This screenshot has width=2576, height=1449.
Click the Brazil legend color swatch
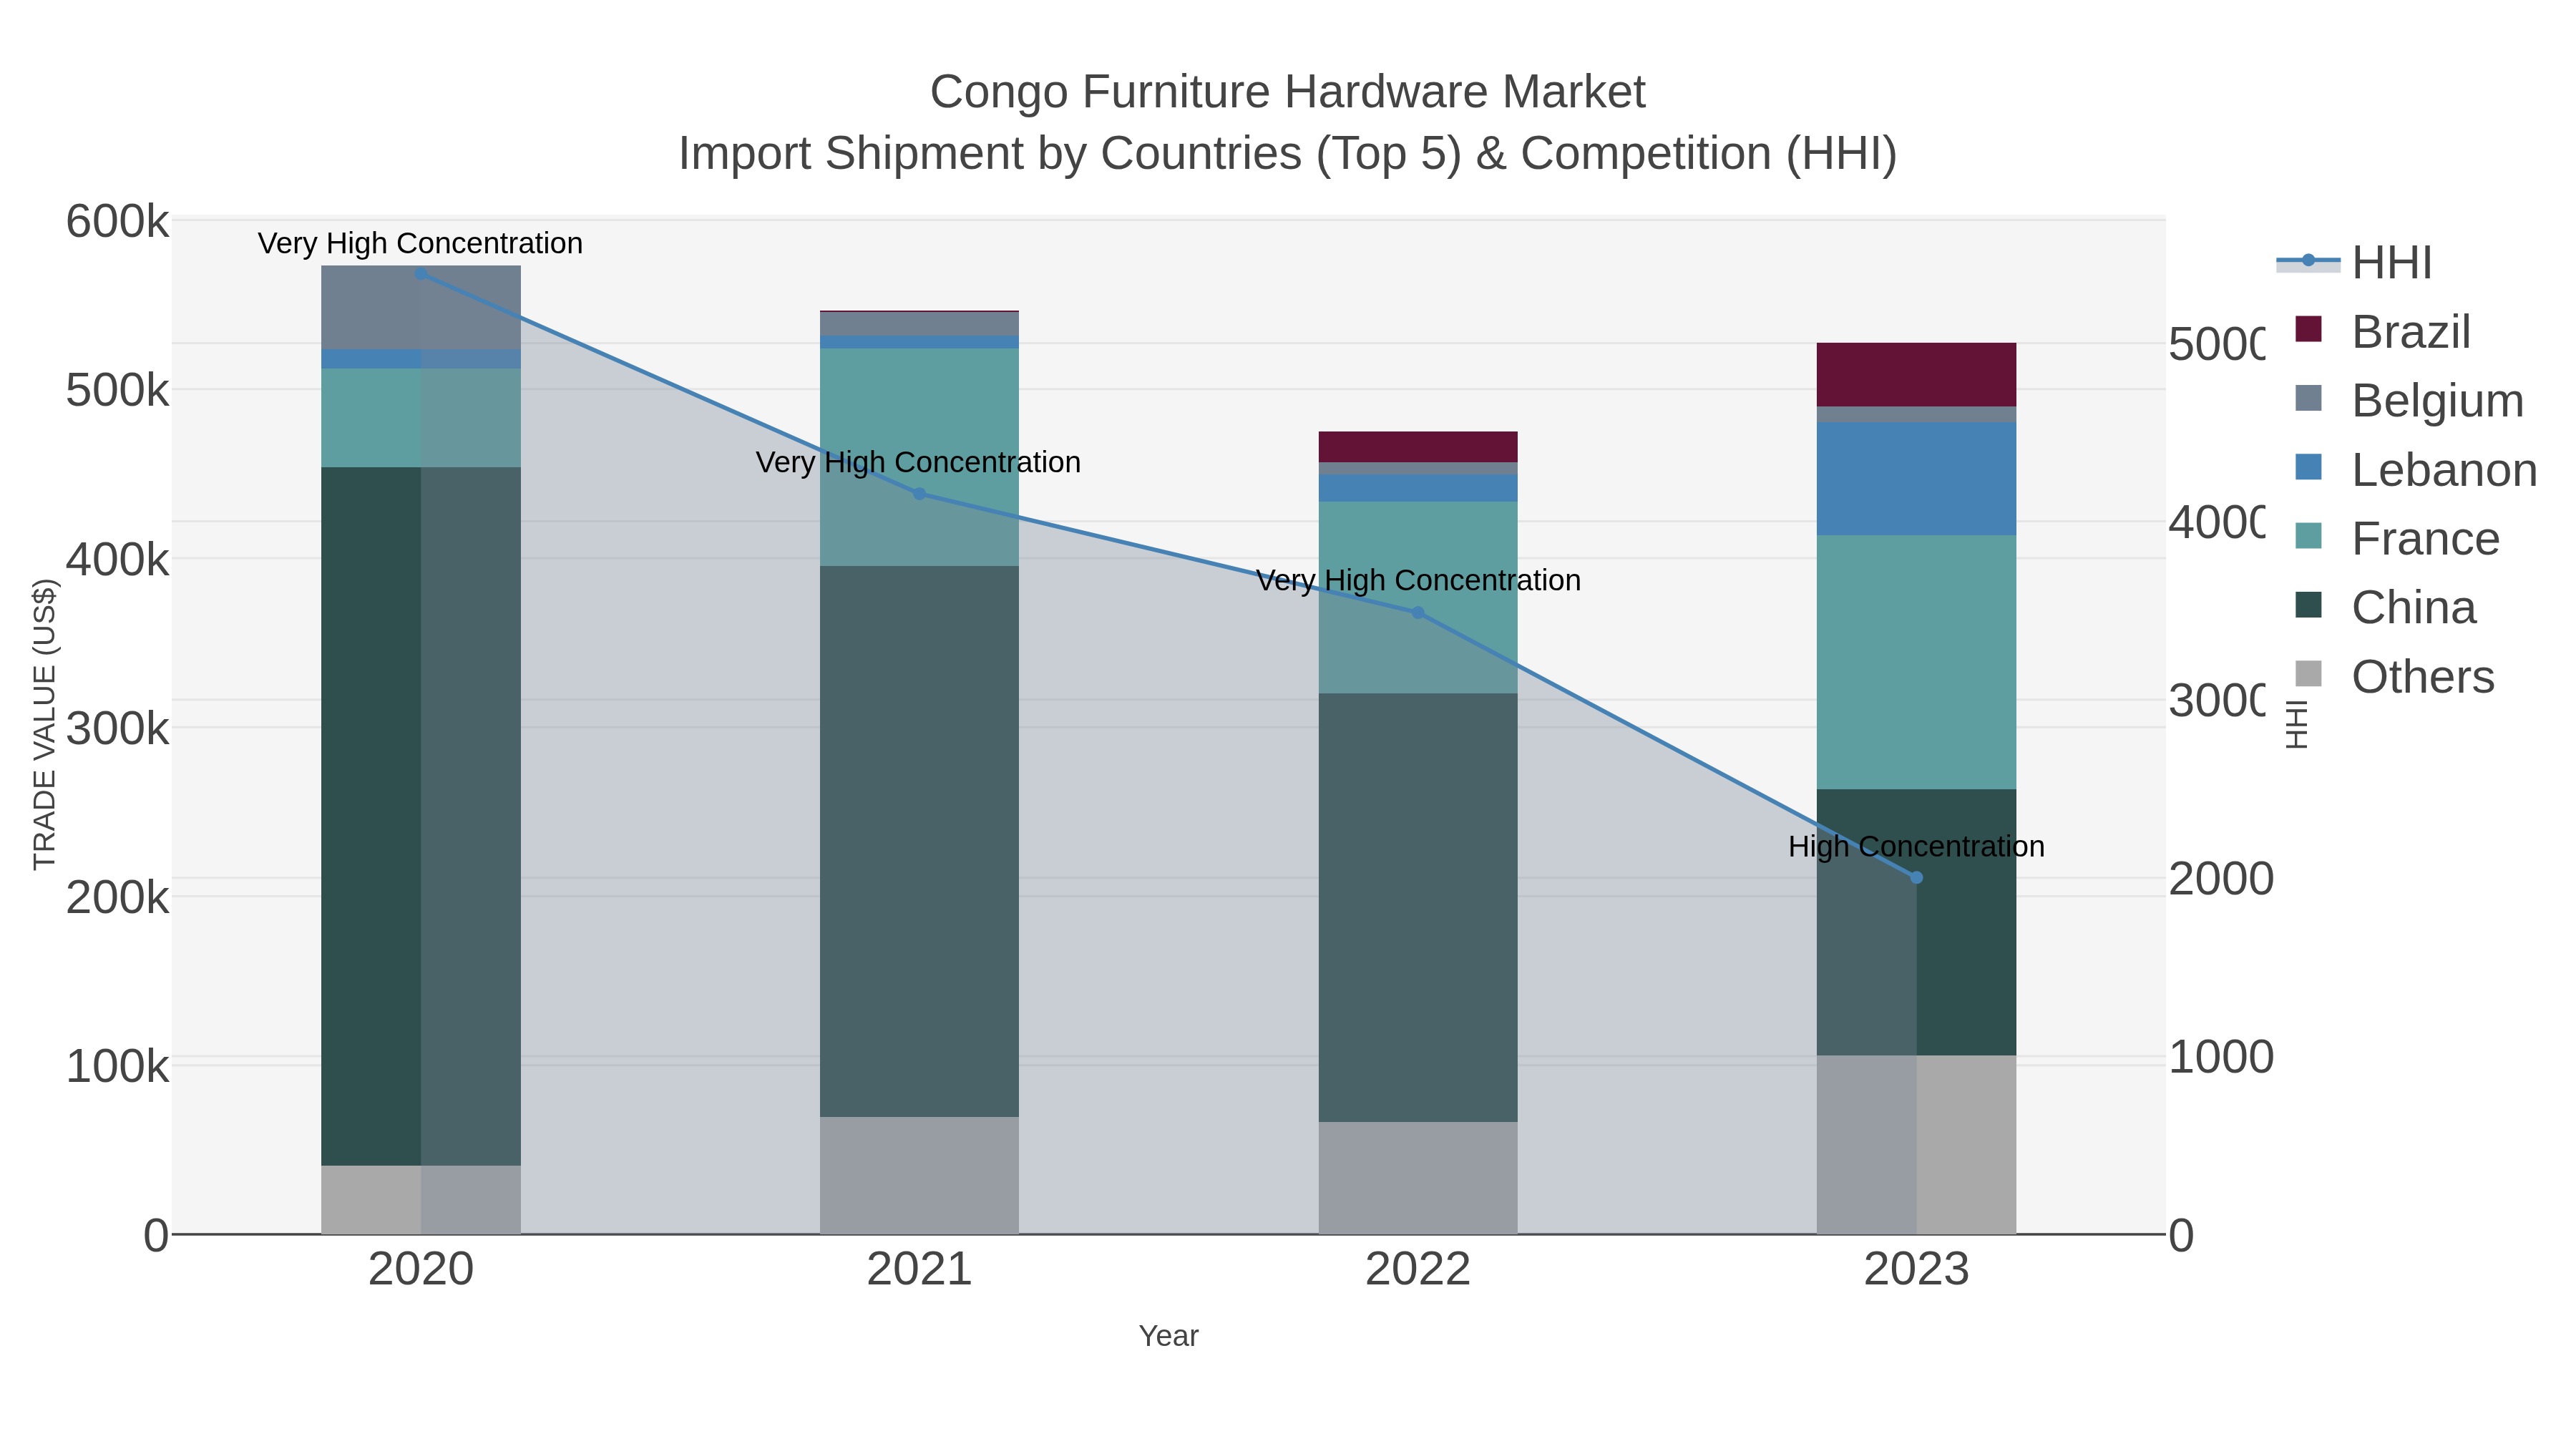click(x=2308, y=329)
